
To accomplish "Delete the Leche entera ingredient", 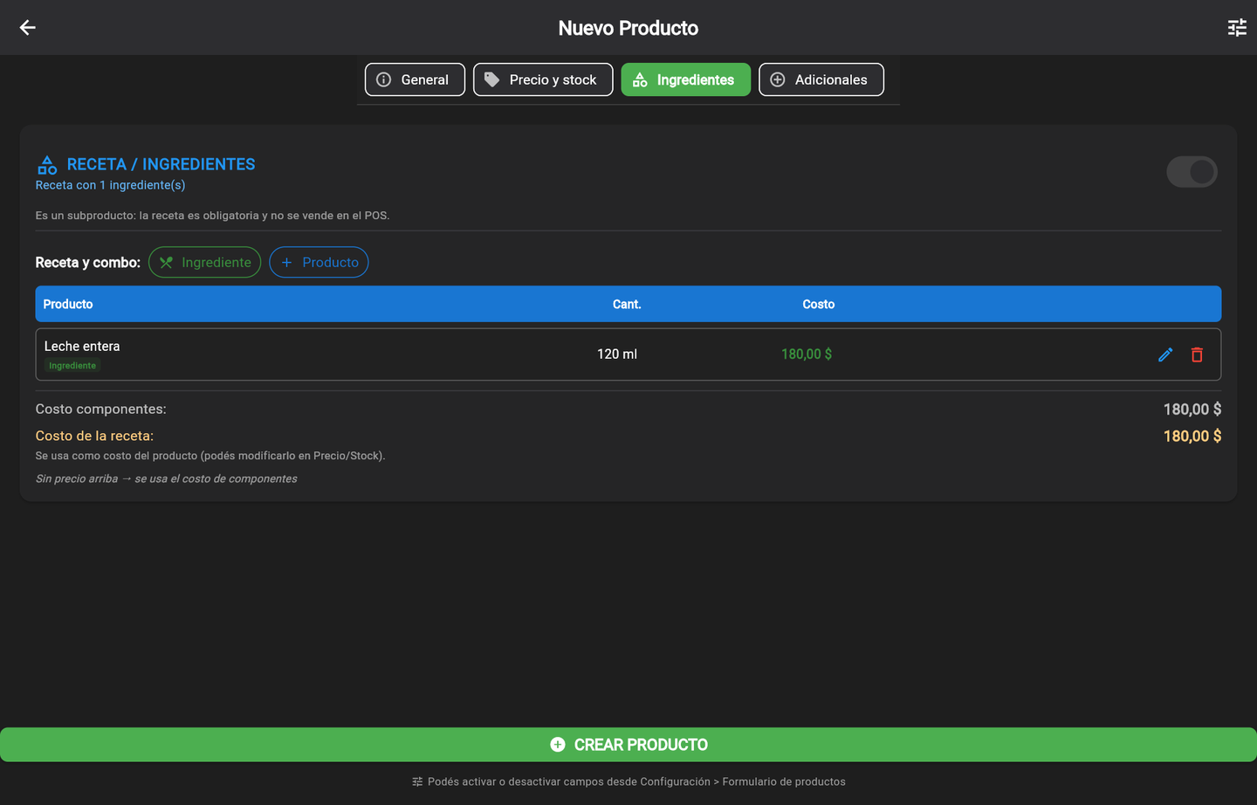I will coord(1197,354).
